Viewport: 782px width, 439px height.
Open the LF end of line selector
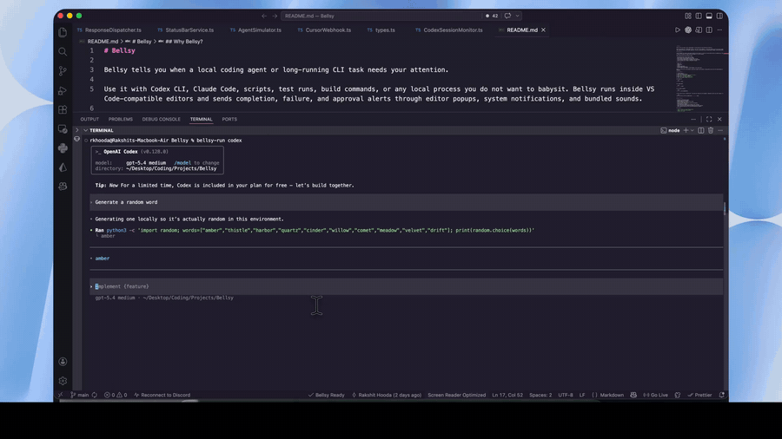582,396
